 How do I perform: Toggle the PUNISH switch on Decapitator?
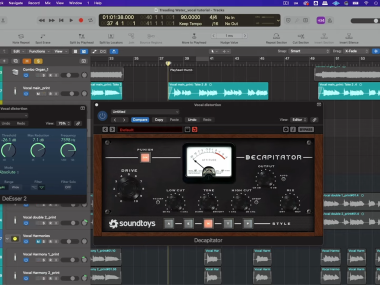tap(145, 157)
